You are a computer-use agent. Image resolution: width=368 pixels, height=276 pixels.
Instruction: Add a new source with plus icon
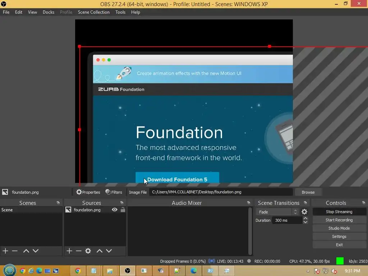click(69, 250)
